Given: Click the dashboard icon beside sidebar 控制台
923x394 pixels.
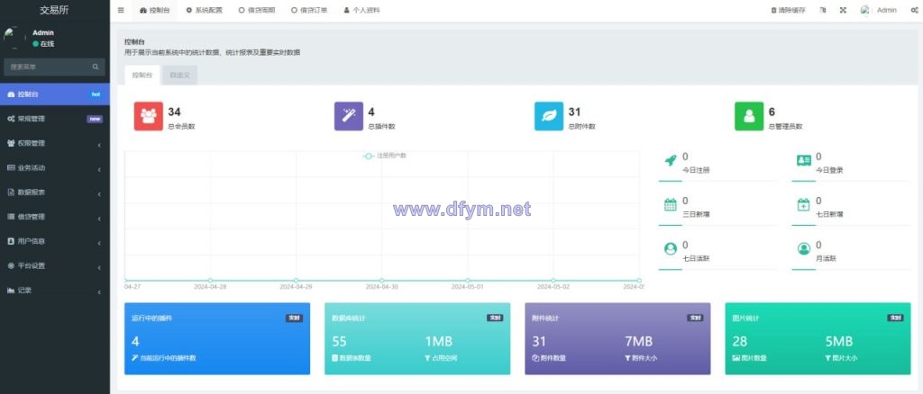Looking at the screenshot, I should tap(11, 94).
